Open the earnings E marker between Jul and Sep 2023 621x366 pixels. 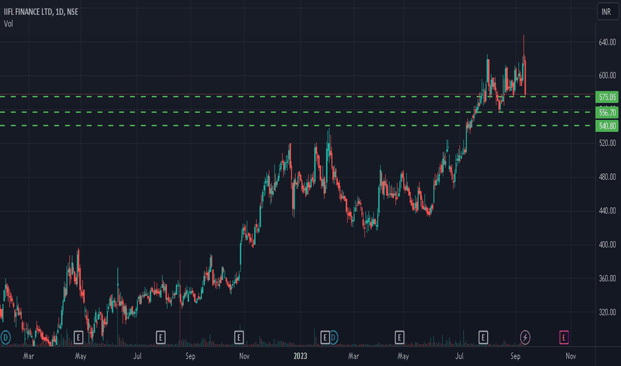483,337
